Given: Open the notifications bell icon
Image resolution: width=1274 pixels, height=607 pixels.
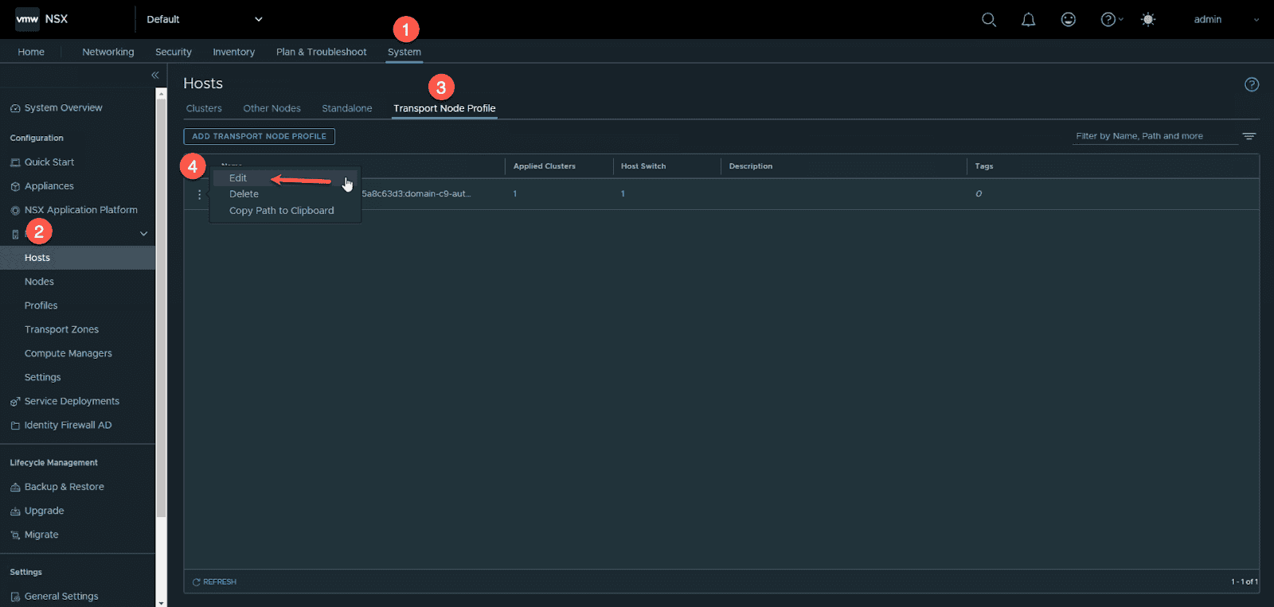Looking at the screenshot, I should pos(1028,19).
